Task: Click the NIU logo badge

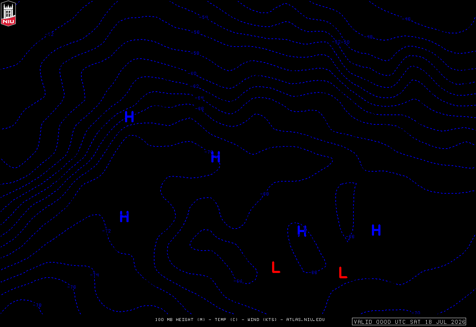Action: [x=9, y=13]
